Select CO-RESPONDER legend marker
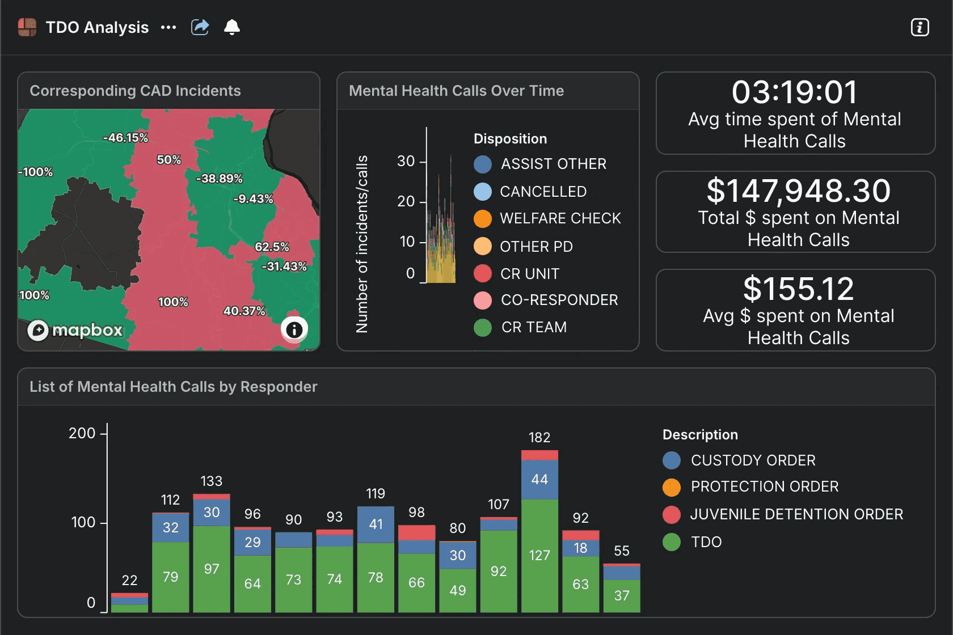This screenshot has width=953, height=635. pyautogui.click(x=483, y=300)
